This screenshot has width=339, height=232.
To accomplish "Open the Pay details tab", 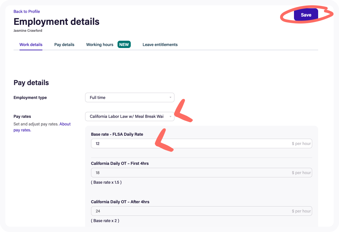I will (x=64, y=45).
